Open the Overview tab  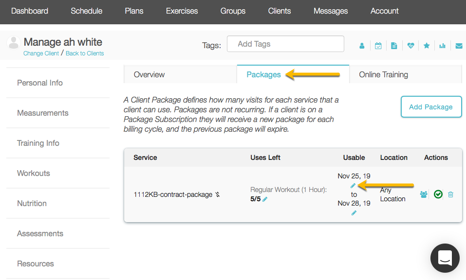149,74
